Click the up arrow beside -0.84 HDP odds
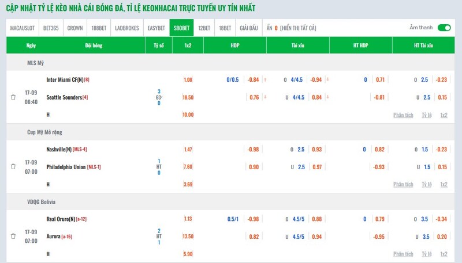The height and width of the screenshot is (263, 462). (265, 80)
